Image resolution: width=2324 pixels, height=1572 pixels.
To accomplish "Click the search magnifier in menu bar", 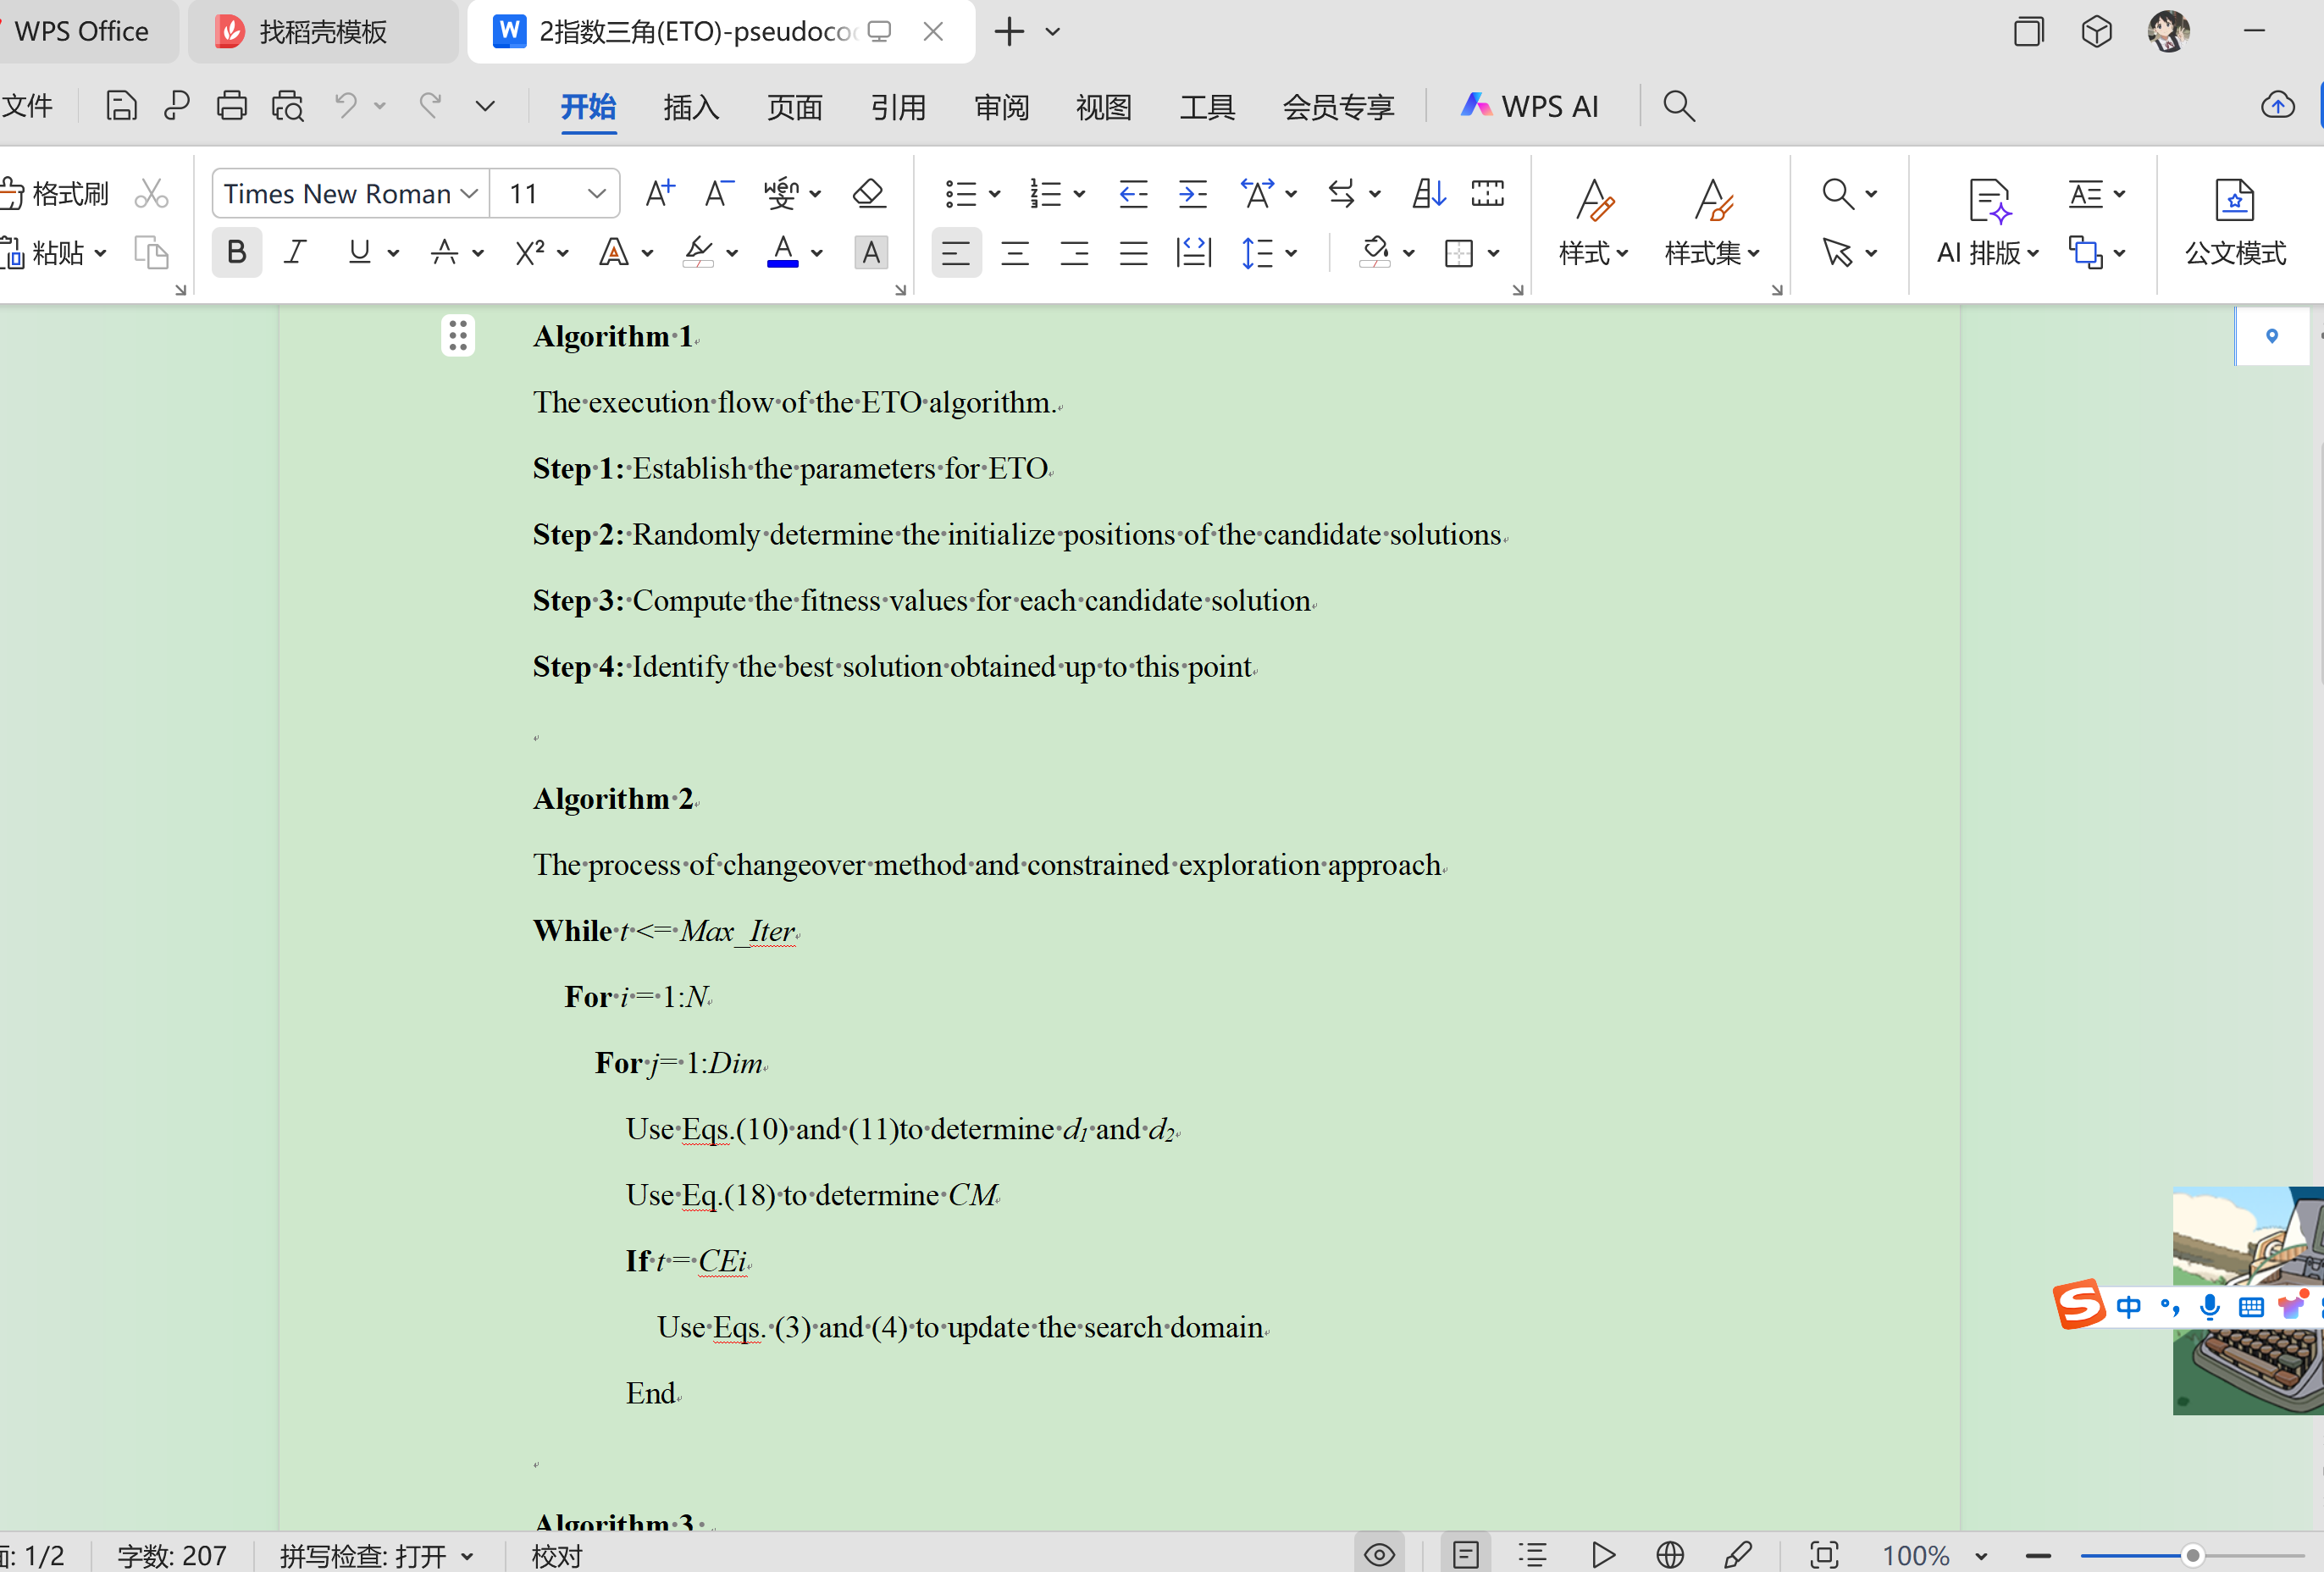I will tap(1678, 106).
